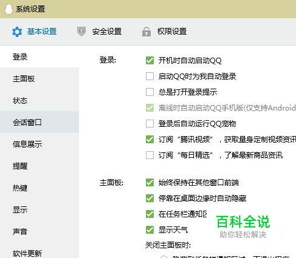Enable 总是打开登录提示 checkbox
The height and width of the screenshot is (258, 296).
[x=150, y=92]
